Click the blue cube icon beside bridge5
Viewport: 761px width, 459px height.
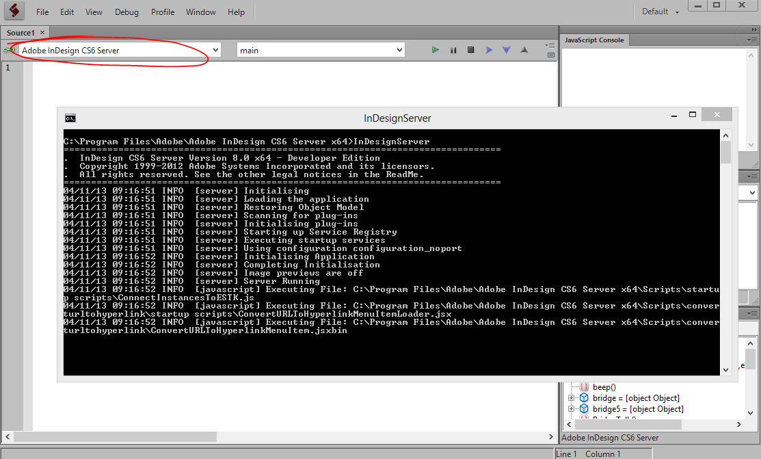coord(585,409)
